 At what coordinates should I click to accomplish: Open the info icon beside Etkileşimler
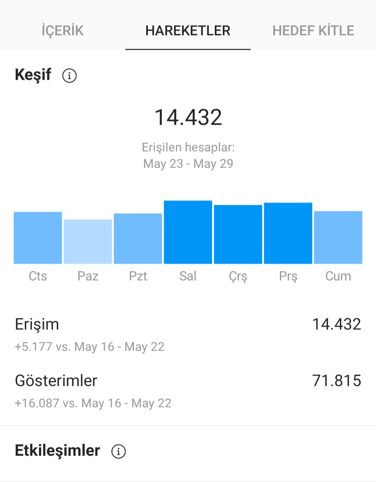click(118, 451)
